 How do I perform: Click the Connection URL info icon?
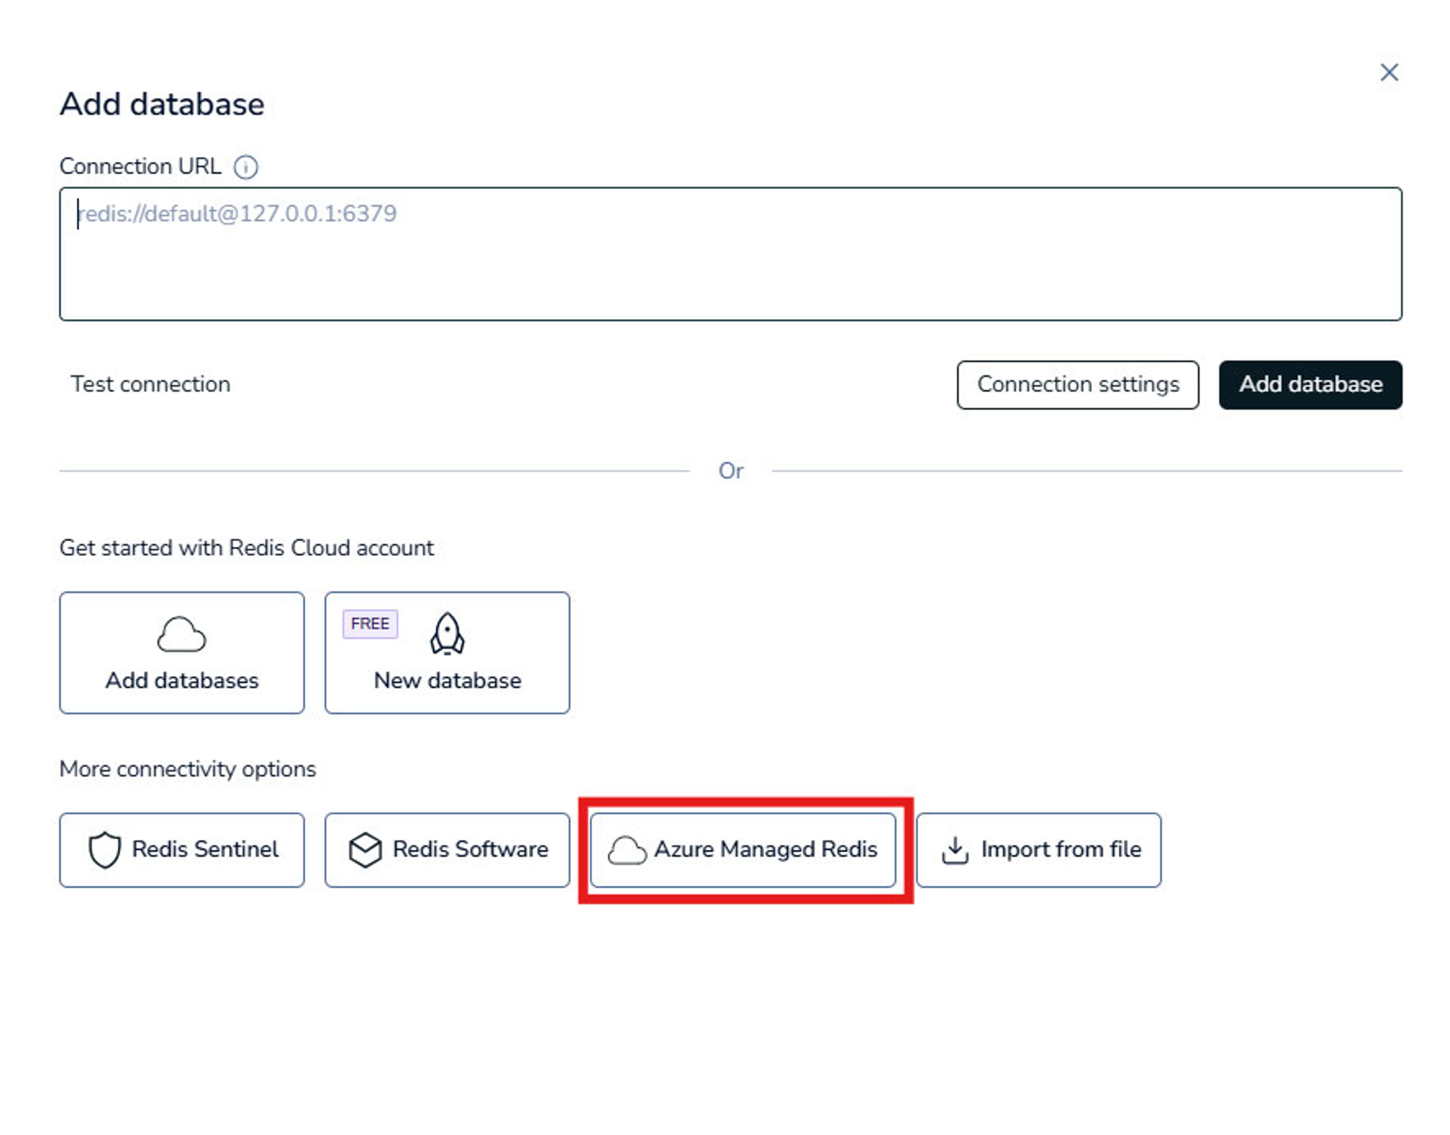[x=245, y=167]
